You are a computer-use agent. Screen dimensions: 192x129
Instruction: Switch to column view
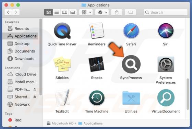pyautogui.click(x=64, y=12)
